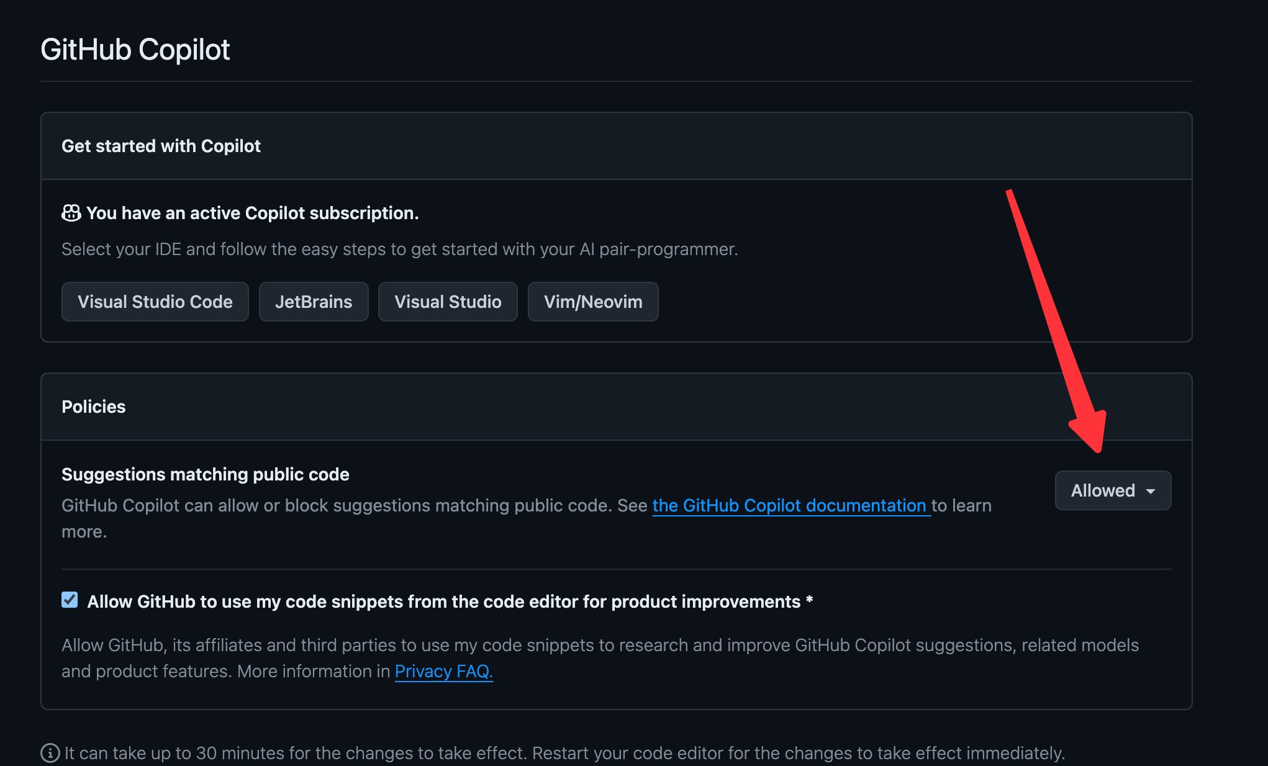Select the Vim/Neovim button

point(593,302)
